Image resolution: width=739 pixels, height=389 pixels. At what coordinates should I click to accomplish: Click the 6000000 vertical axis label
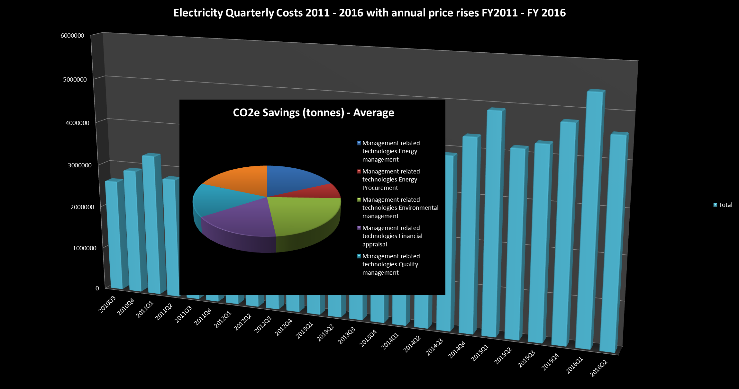(72, 36)
